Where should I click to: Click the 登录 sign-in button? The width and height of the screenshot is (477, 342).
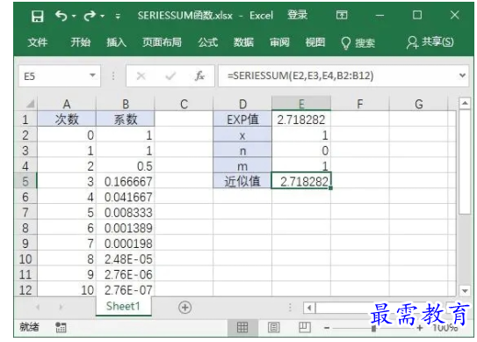tap(297, 15)
